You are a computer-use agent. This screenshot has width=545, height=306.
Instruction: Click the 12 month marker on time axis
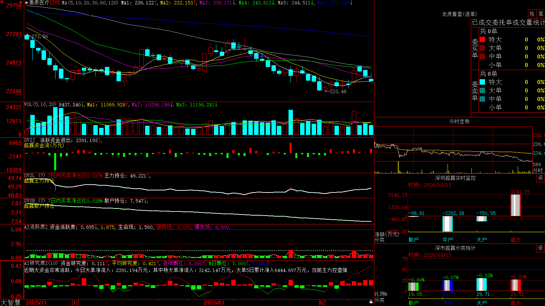pyautogui.click(x=76, y=303)
